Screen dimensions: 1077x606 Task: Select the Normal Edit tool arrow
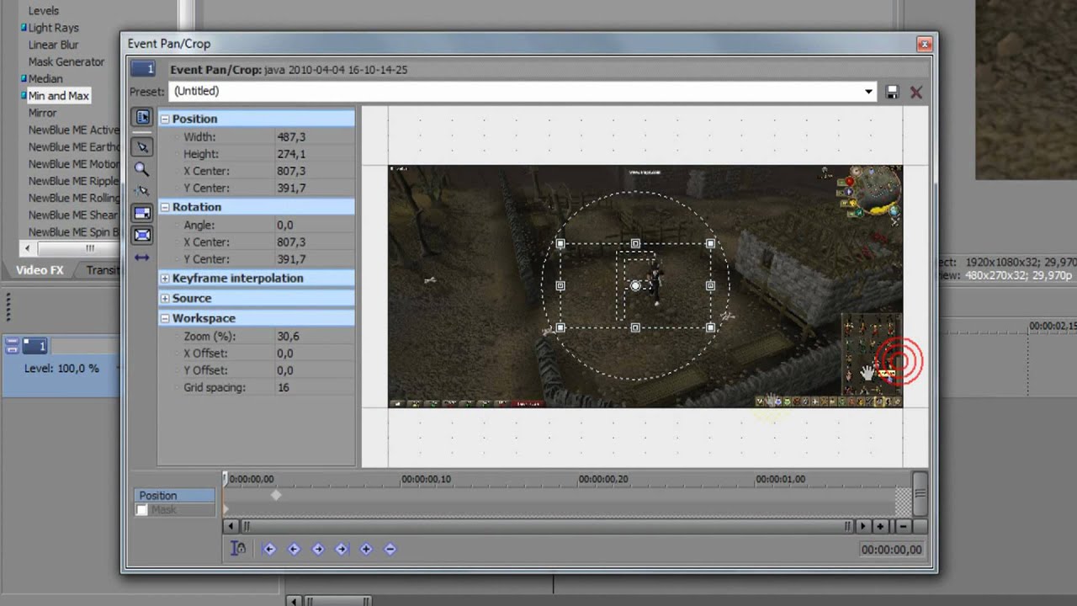(142, 146)
